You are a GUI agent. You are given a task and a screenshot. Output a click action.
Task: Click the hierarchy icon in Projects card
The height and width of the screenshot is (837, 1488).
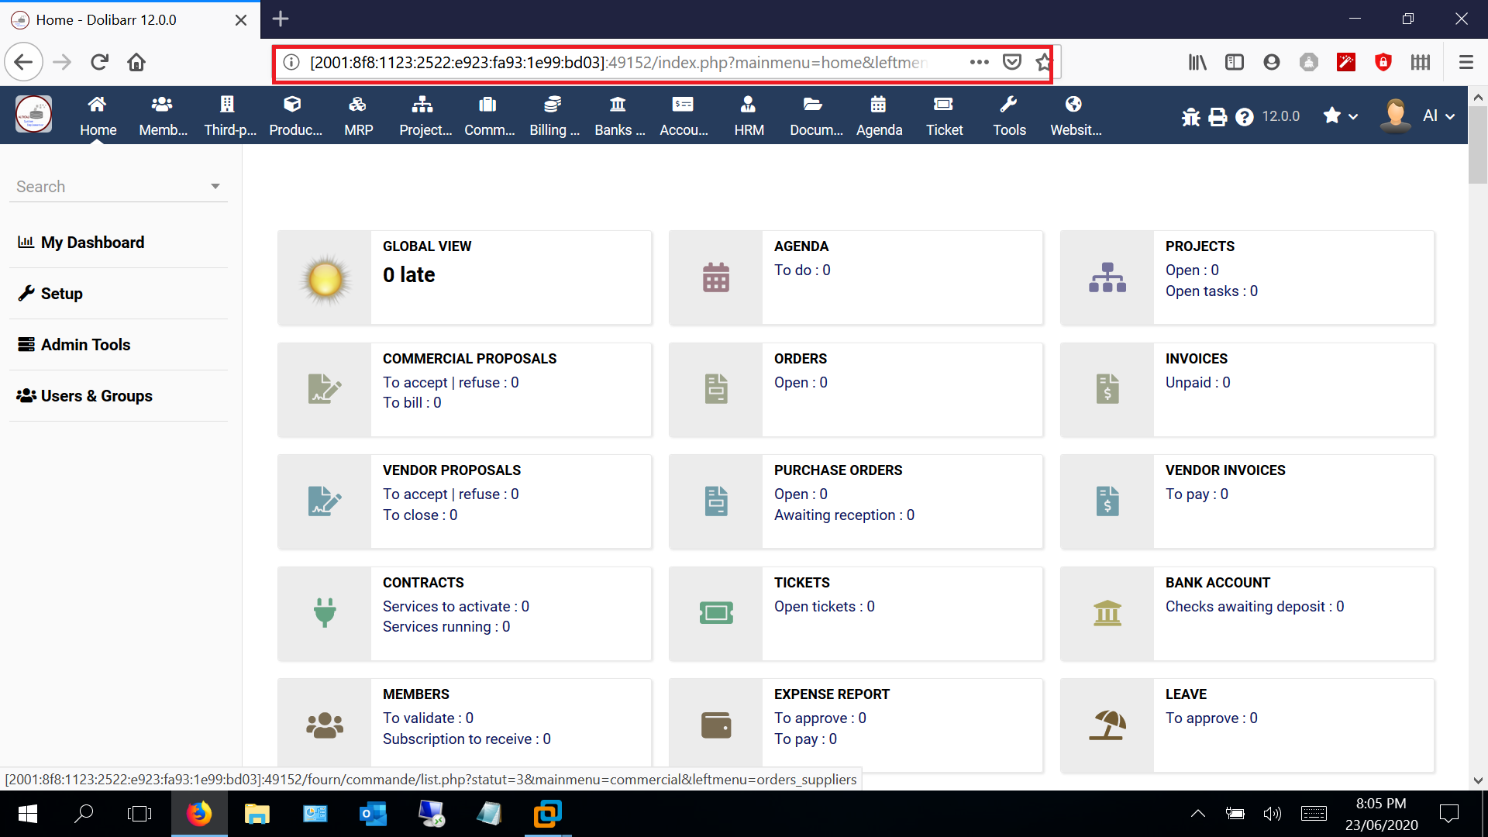1107,277
